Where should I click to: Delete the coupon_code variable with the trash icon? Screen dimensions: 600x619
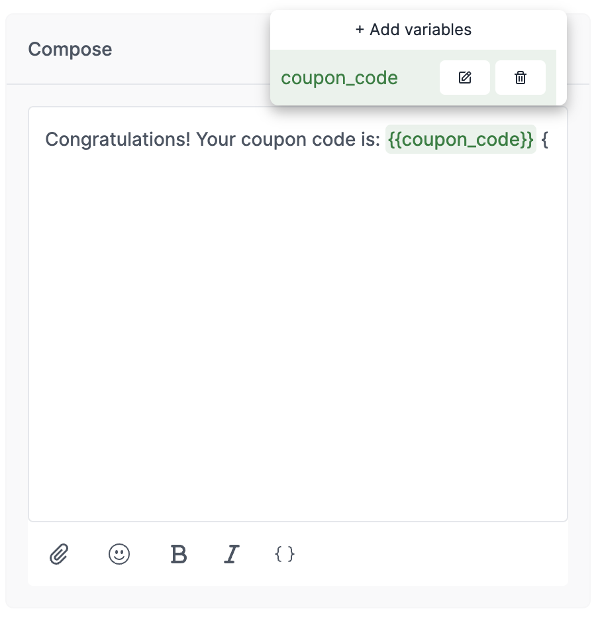(521, 78)
